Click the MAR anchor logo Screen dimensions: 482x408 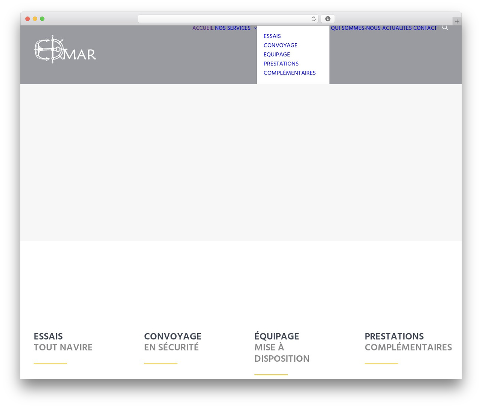[65, 50]
